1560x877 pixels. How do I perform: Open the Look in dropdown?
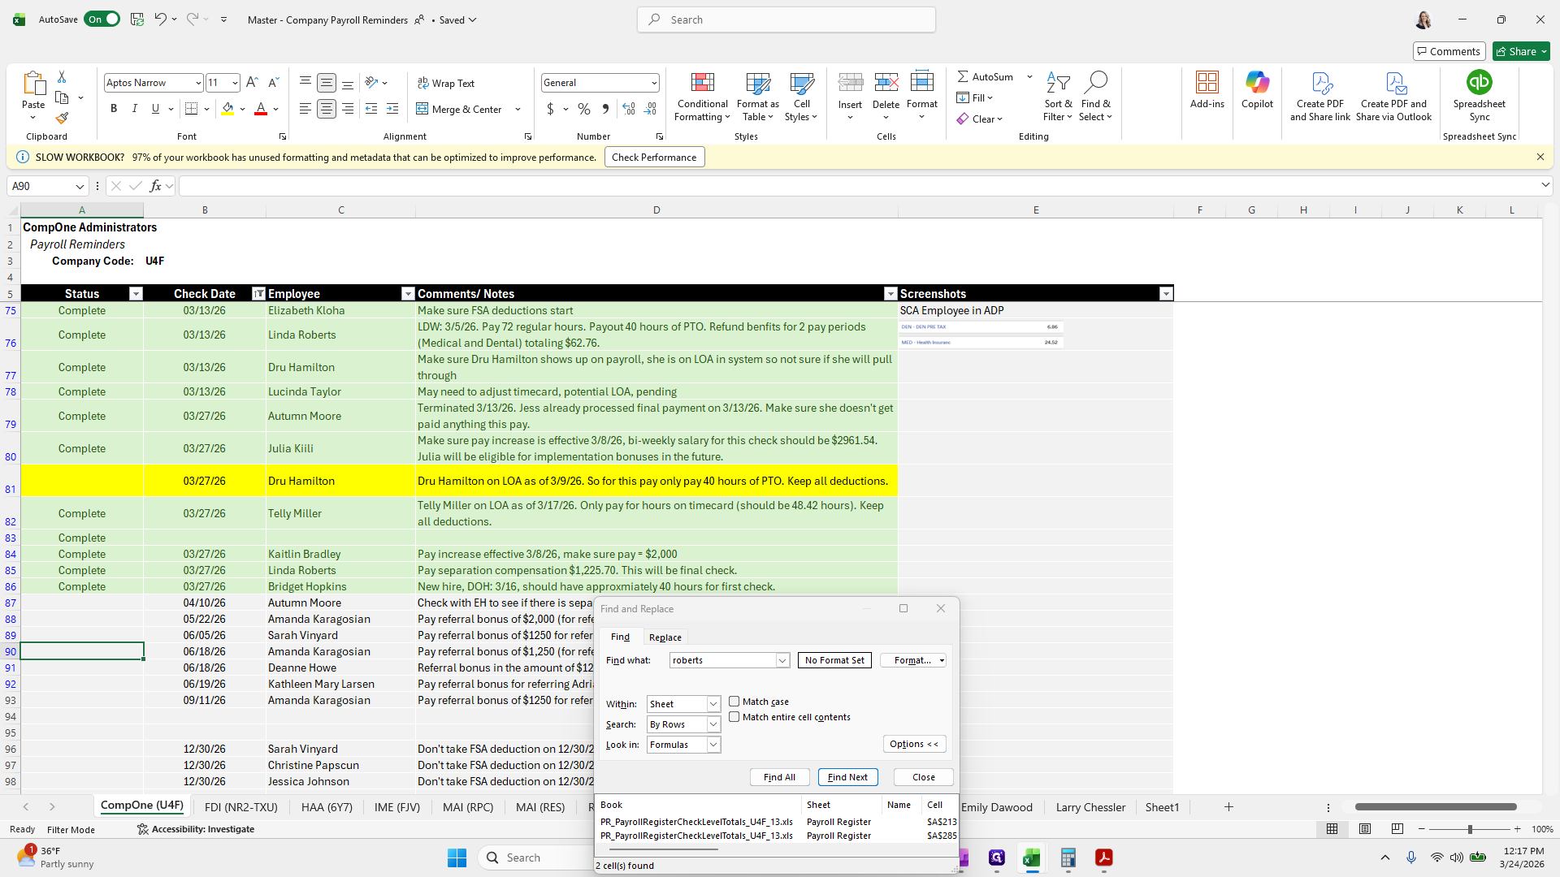click(x=713, y=745)
